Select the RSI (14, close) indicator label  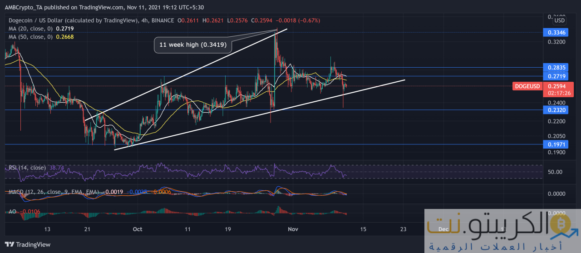[27, 168]
